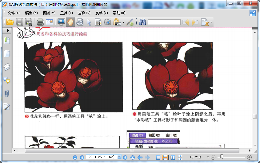The image size is (260, 163).
Task: Open the Attachments paperclip panel
Action: (7, 93)
